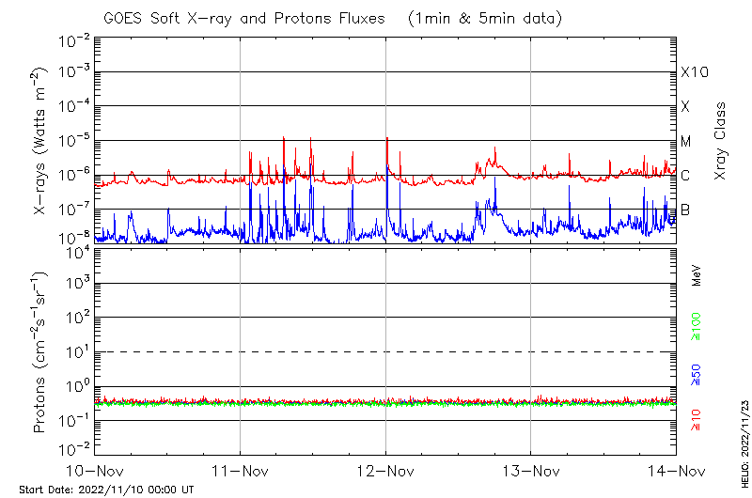
Task: Click the 'MeV' unit label by proton panel
Action: tap(697, 273)
